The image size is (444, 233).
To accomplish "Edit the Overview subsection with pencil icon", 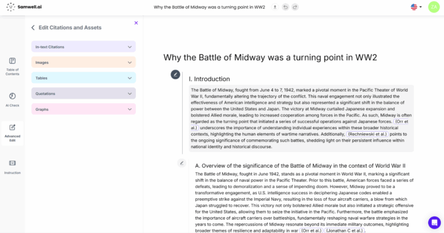I will tap(182, 163).
